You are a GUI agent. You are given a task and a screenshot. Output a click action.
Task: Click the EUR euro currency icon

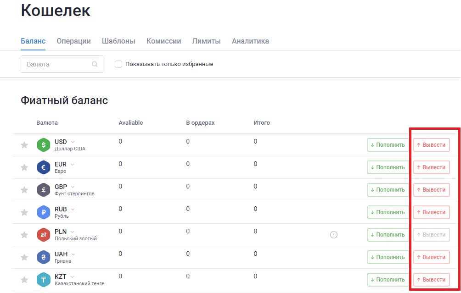43,167
